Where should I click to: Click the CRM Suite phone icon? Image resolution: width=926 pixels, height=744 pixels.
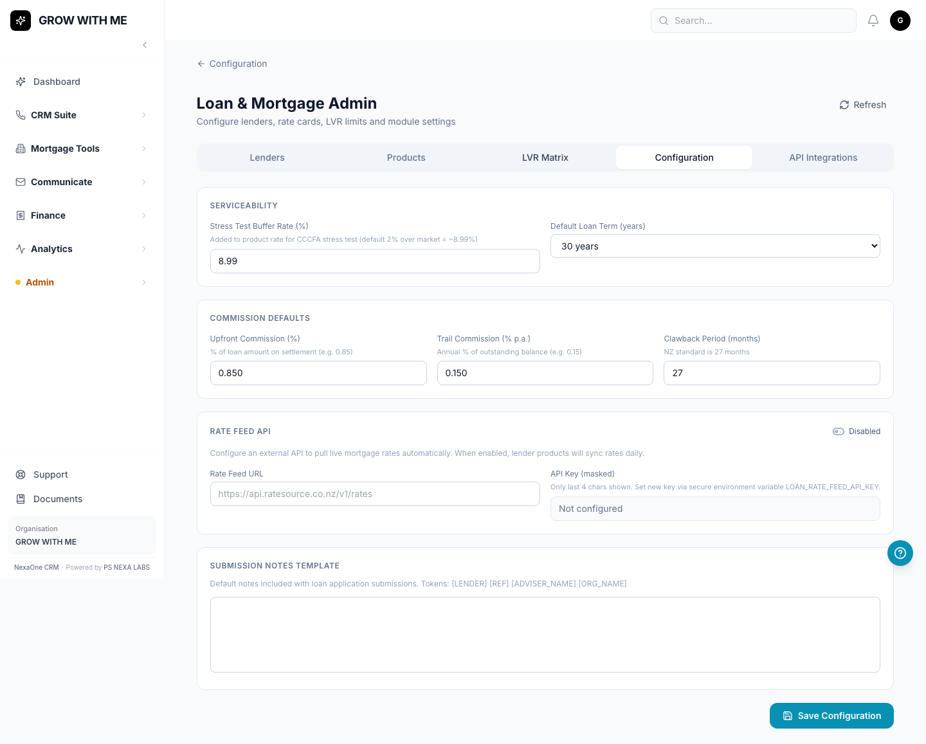(x=21, y=115)
